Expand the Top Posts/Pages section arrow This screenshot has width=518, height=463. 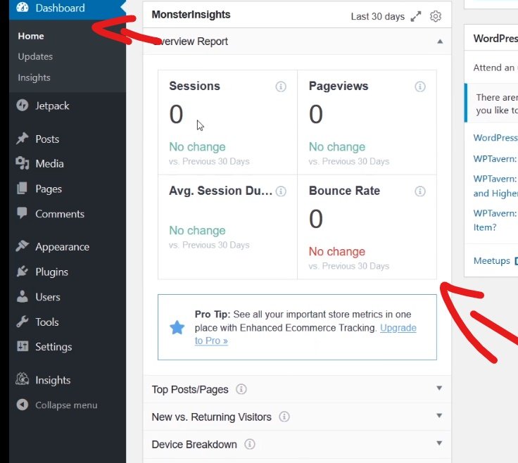(x=439, y=388)
